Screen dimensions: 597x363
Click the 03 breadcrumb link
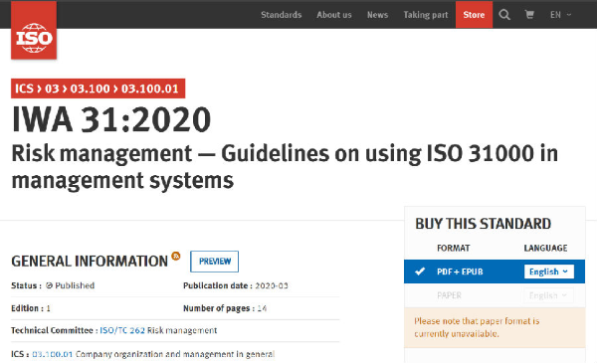[x=52, y=89]
